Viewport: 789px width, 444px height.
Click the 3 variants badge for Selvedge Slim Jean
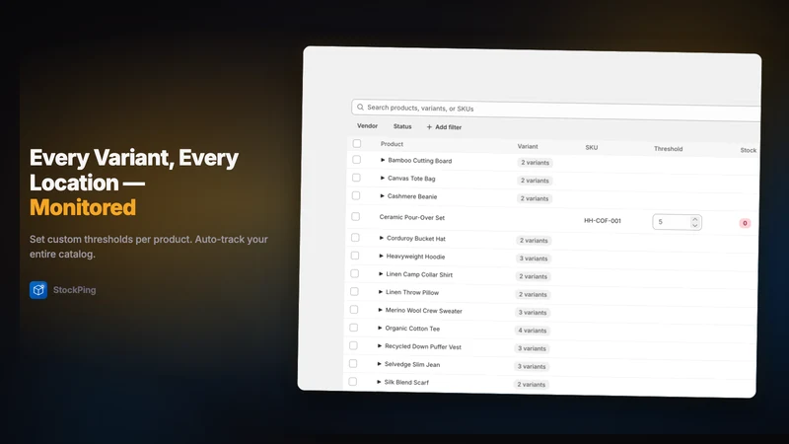tap(532, 366)
